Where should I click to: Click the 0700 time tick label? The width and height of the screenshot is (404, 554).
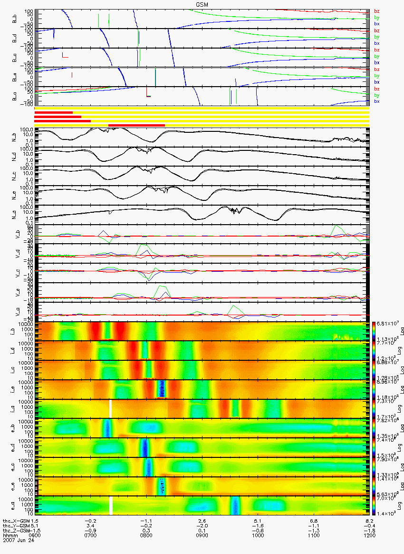click(x=90, y=535)
